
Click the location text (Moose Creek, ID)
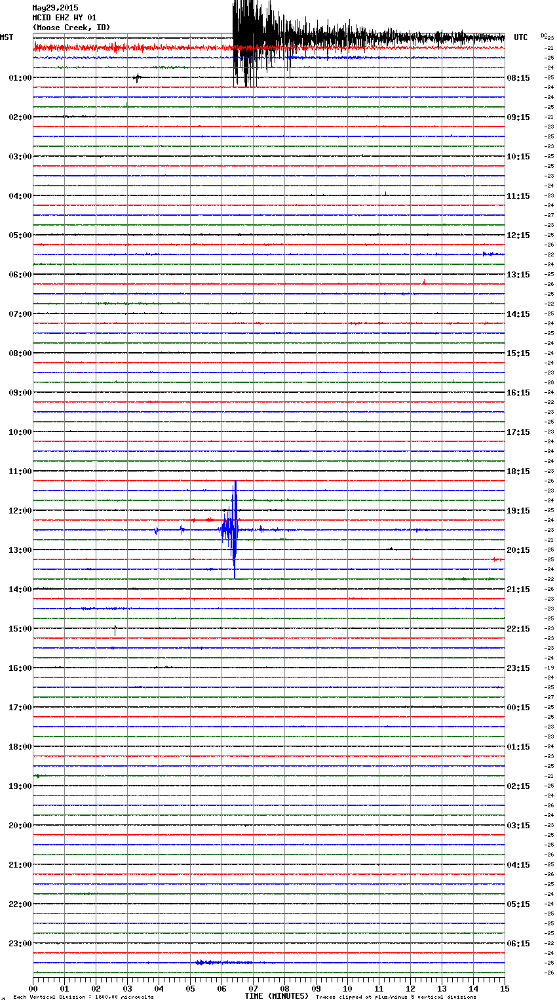point(71,28)
